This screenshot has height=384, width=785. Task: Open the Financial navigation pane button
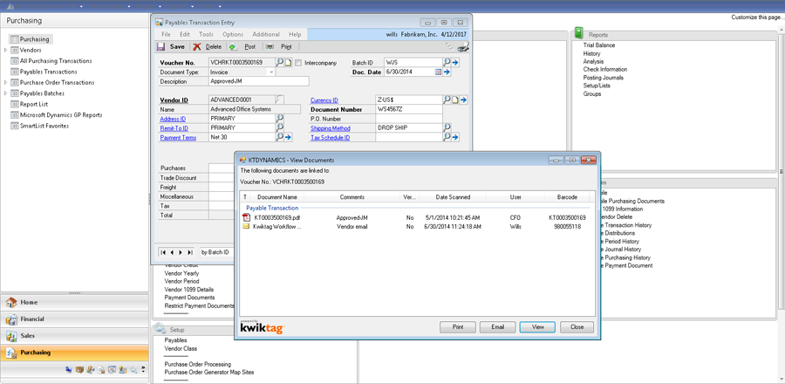pos(74,319)
